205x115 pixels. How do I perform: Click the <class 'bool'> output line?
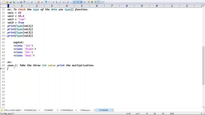coord(24,55)
